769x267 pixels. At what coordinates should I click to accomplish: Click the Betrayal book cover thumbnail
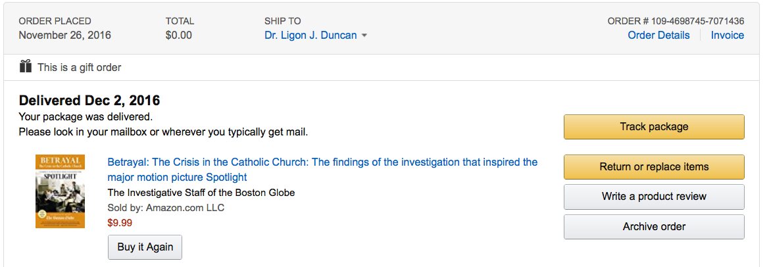[x=60, y=191]
